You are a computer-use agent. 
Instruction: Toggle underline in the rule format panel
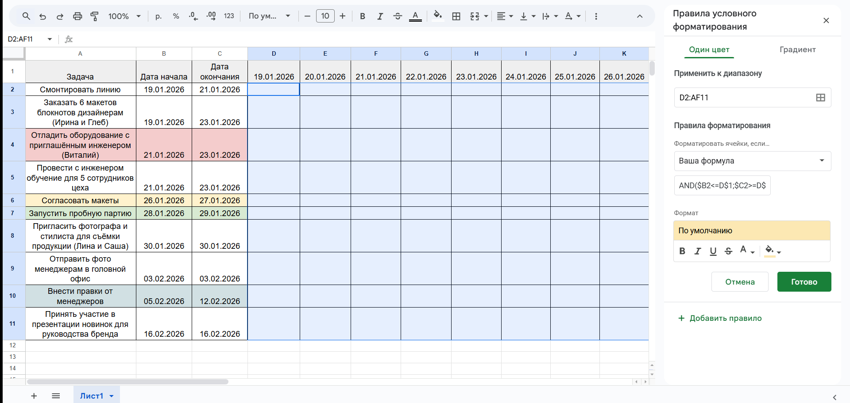click(713, 251)
